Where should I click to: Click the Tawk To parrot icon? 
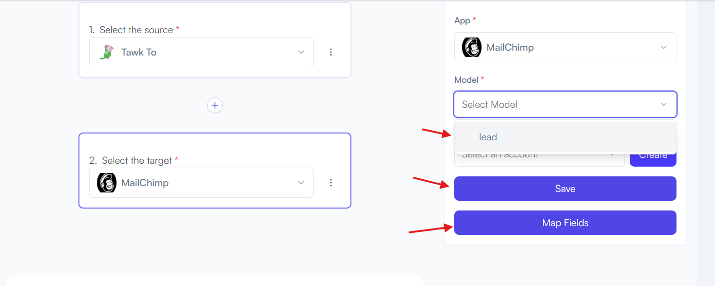coord(106,52)
